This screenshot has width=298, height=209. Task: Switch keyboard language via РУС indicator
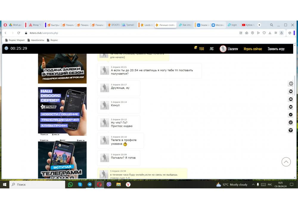click(270, 185)
